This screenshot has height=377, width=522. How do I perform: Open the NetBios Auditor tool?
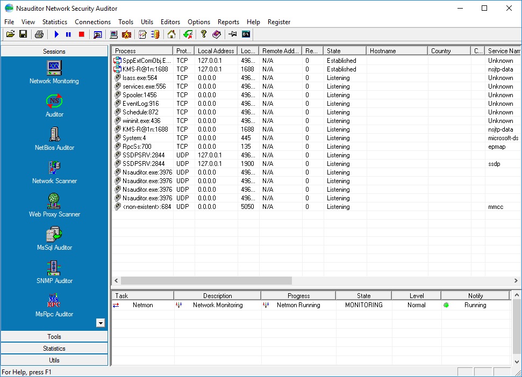54,139
